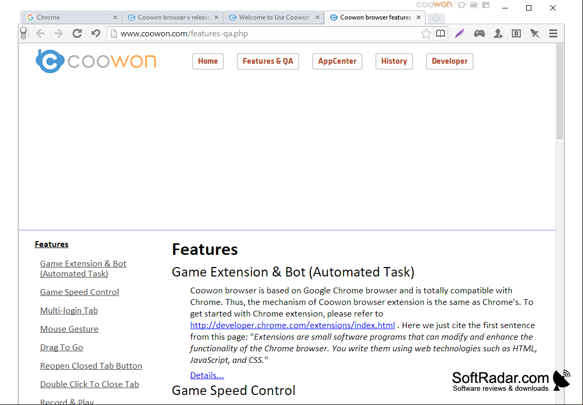The height and width of the screenshot is (405, 583).
Task: Open the Multi-login Tab sidebar link
Action: [69, 311]
